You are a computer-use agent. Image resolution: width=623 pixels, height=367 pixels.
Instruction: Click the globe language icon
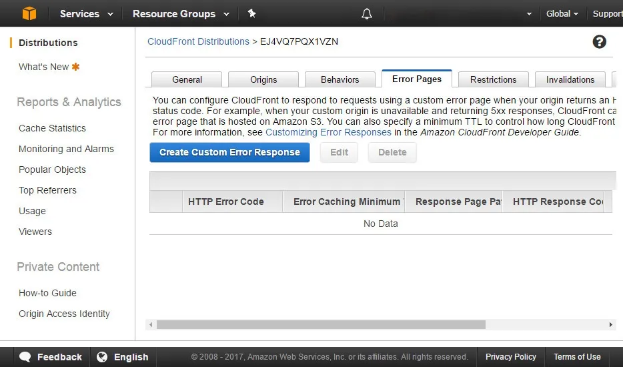click(x=102, y=357)
